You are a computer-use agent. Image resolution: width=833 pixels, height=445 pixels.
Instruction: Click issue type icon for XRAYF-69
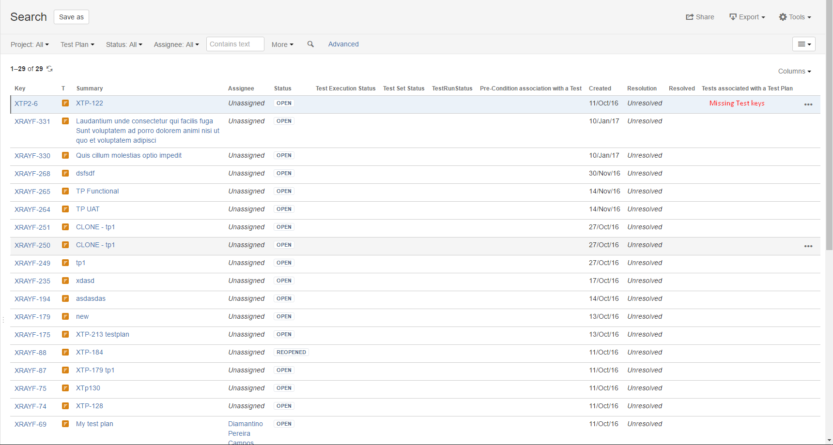click(x=65, y=424)
